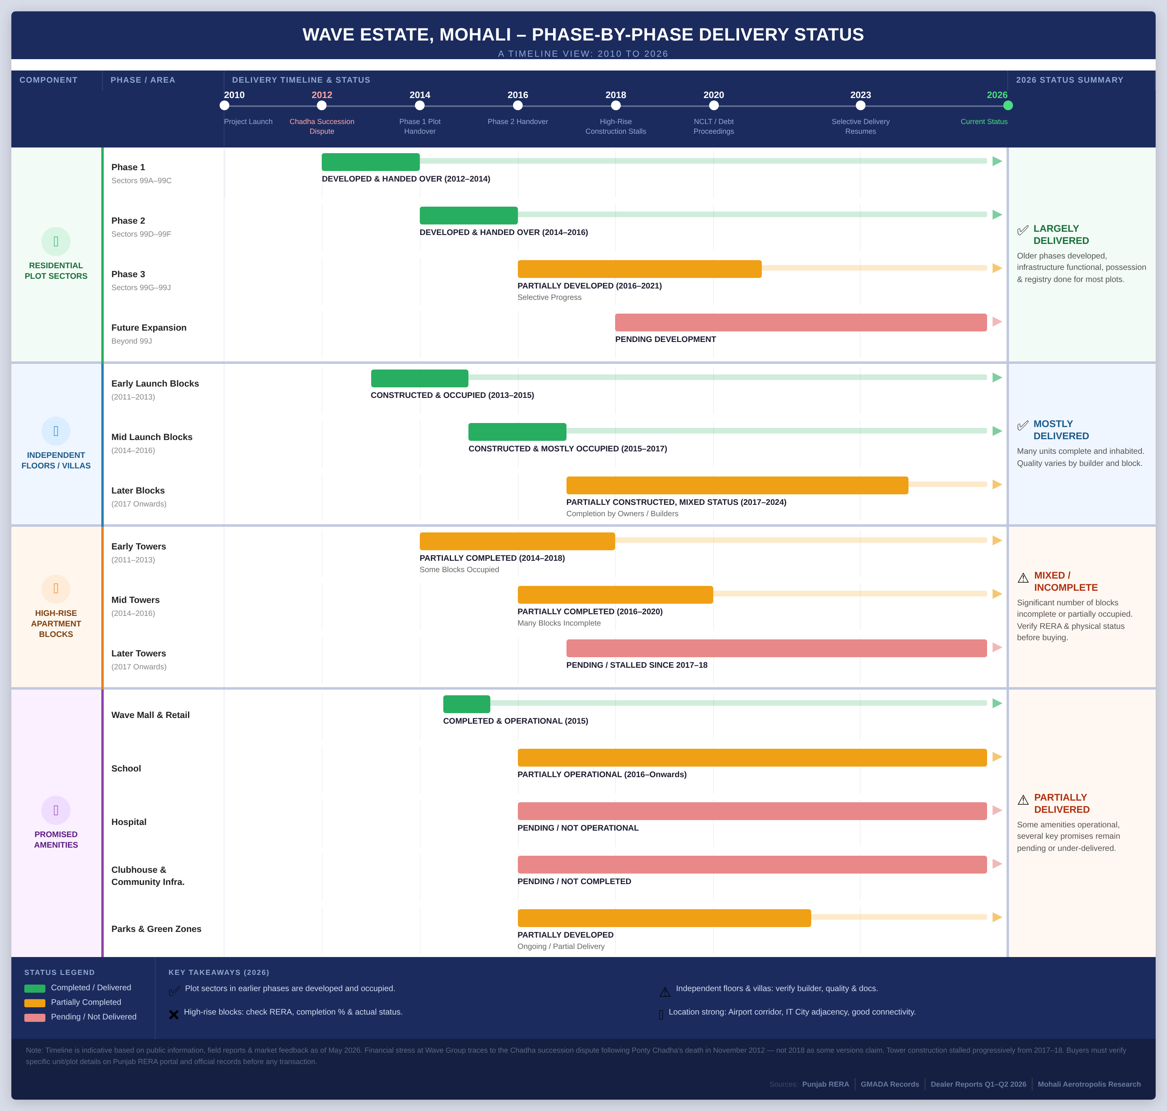This screenshot has height=1111, width=1167.
Task: Click the orange arrowhead ending the Phase 3 row
Action: pos(997,268)
